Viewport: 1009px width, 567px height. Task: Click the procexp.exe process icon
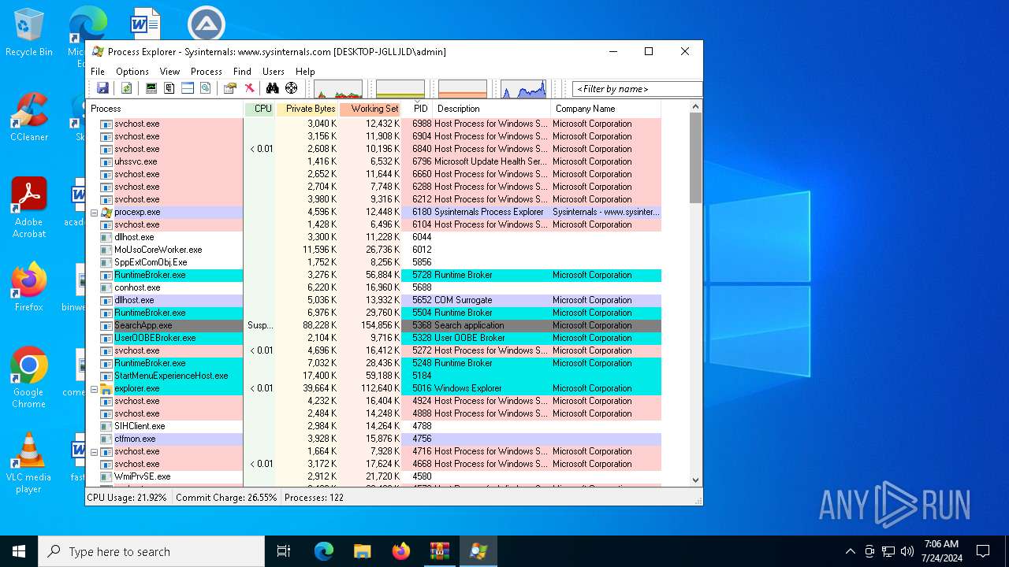tap(106, 212)
